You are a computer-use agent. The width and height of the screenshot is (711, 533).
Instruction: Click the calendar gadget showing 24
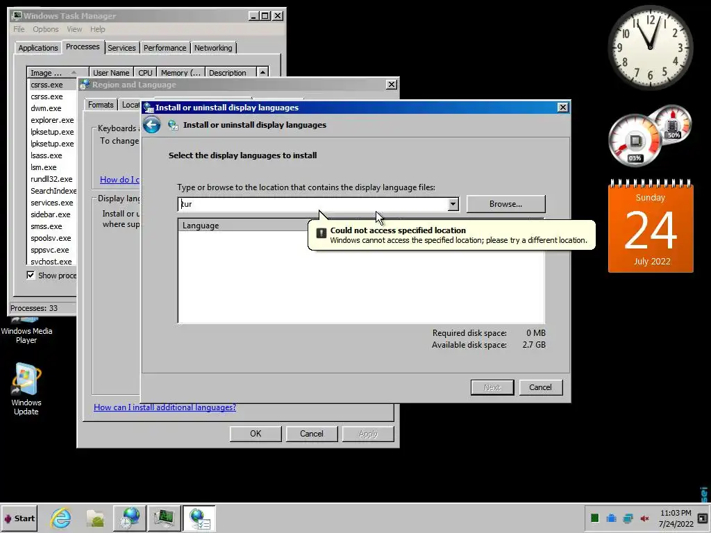coord(651,227)
